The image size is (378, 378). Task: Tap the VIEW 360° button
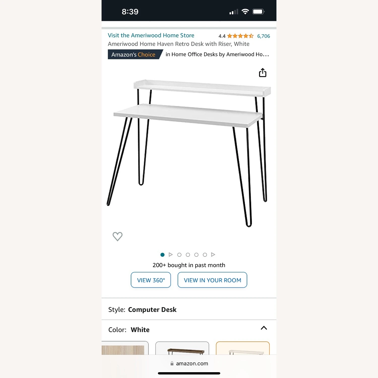coord(151,280)
